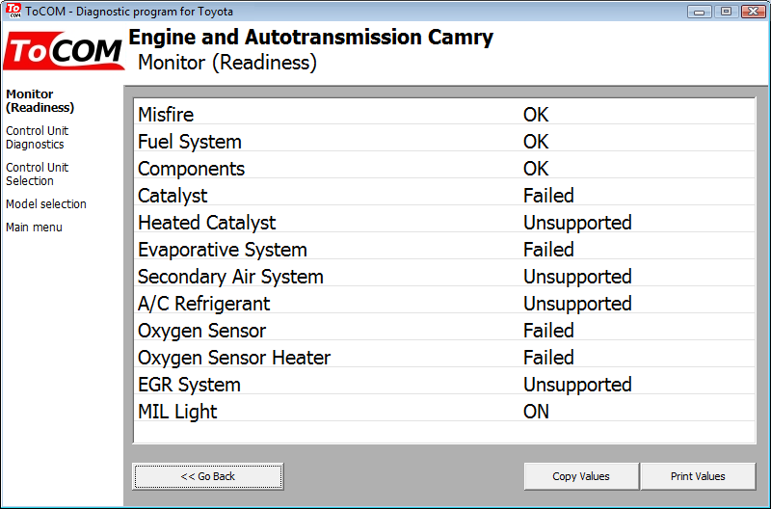Click Failed value for Evaporative System

click(x=548, y=250)
